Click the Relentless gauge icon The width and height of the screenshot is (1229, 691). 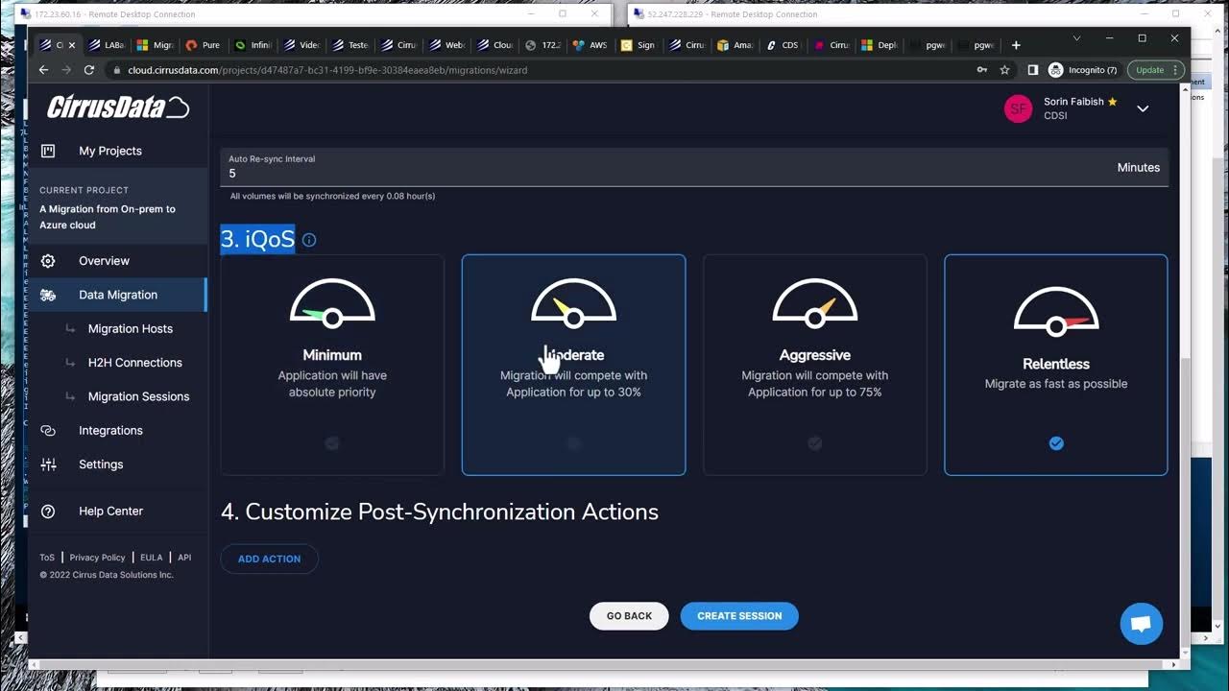1056,312
